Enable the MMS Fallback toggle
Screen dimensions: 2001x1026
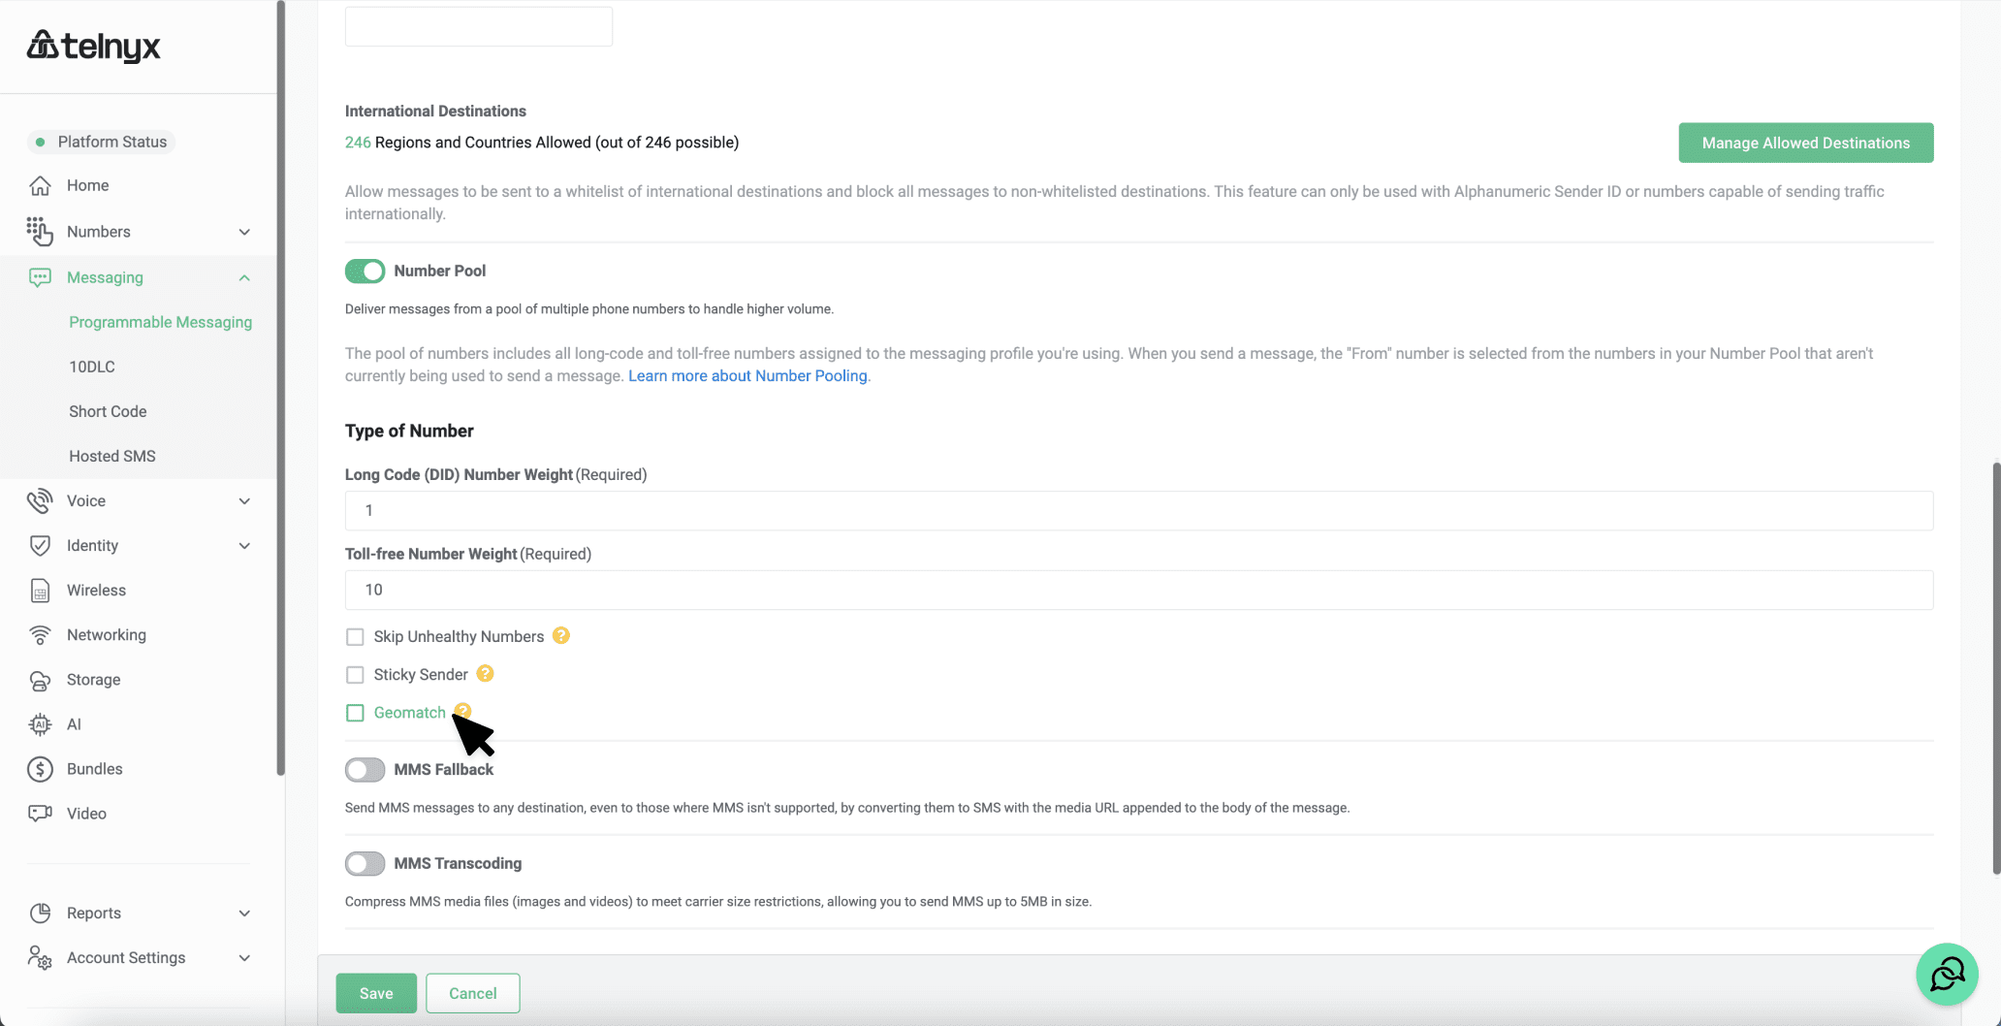(365, 769)
